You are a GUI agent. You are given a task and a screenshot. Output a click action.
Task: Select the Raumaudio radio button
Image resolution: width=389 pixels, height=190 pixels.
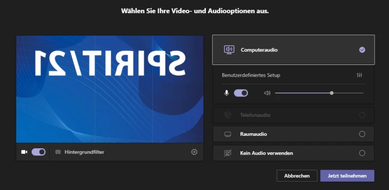[362, 134]
